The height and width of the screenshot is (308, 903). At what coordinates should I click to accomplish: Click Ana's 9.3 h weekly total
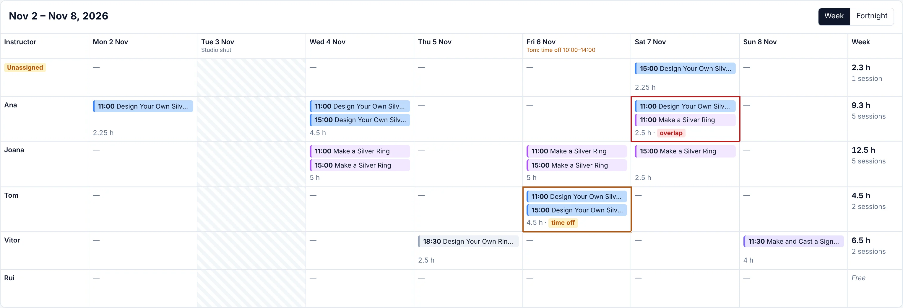coord(861,105)
